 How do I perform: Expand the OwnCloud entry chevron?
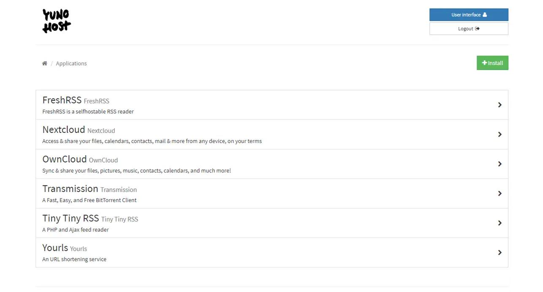point(500,164)
